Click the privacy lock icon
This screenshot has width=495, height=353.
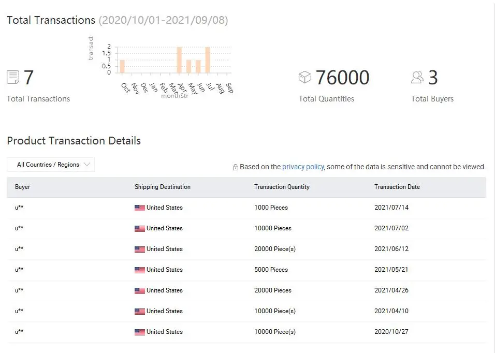[236, 167]
